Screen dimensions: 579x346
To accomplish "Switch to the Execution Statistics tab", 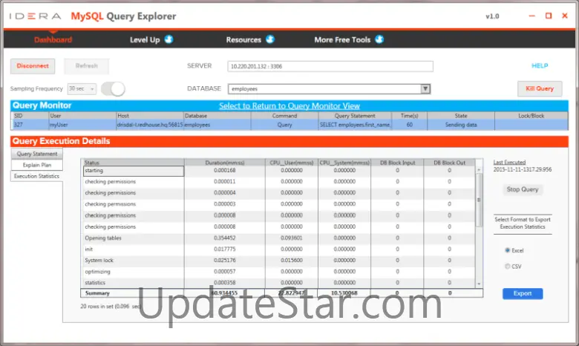I will coord(36,176).
